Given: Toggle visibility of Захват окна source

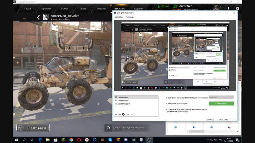Looking at the screenshot, I should (x=116, y=97).
